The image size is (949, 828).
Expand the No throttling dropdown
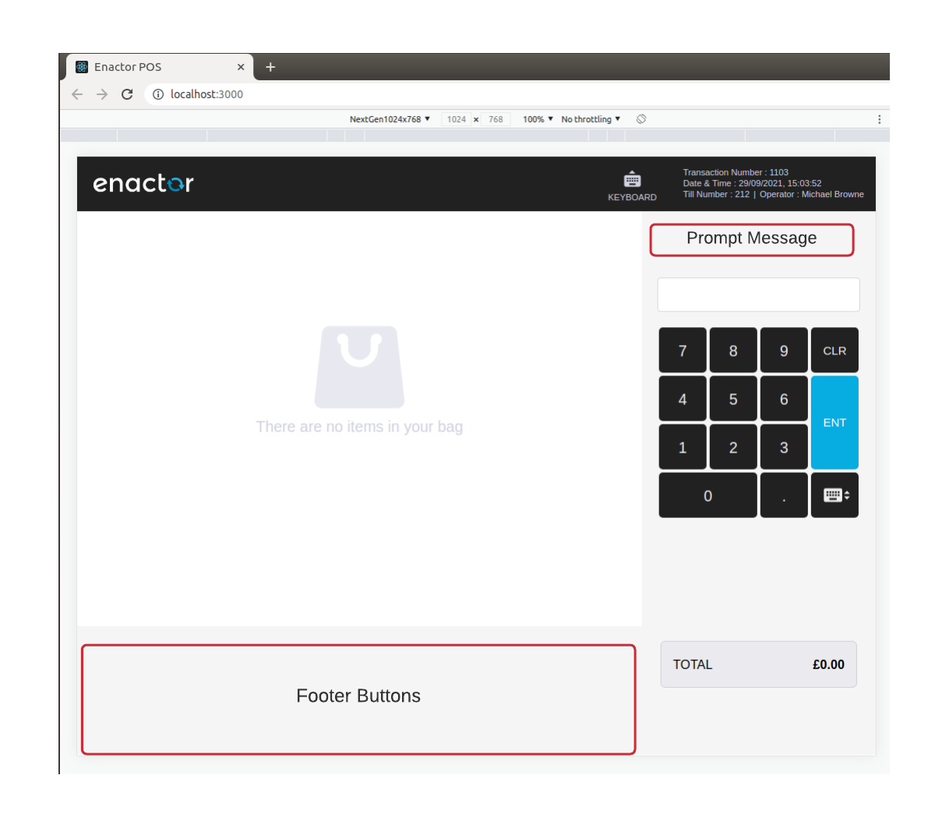[591, 119]
